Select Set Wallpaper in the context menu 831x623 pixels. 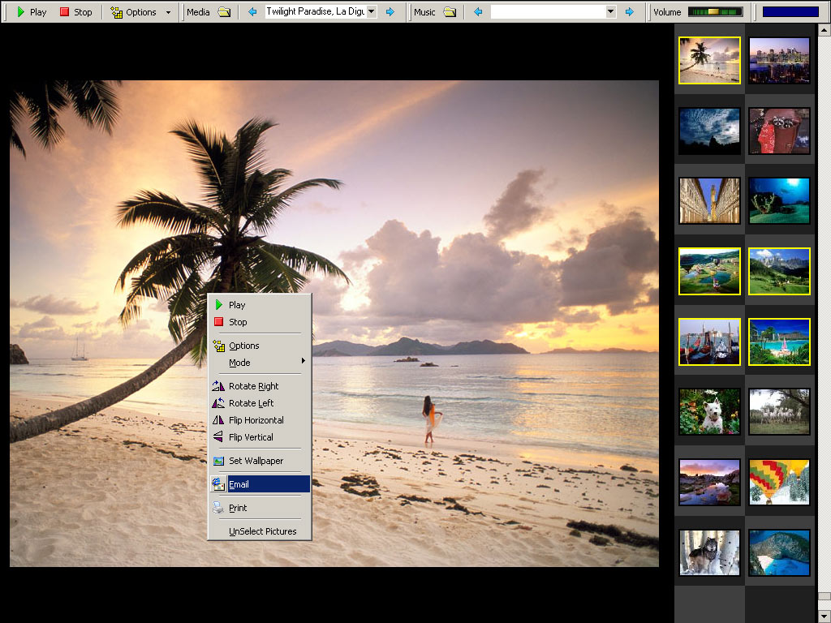point(256,461)
